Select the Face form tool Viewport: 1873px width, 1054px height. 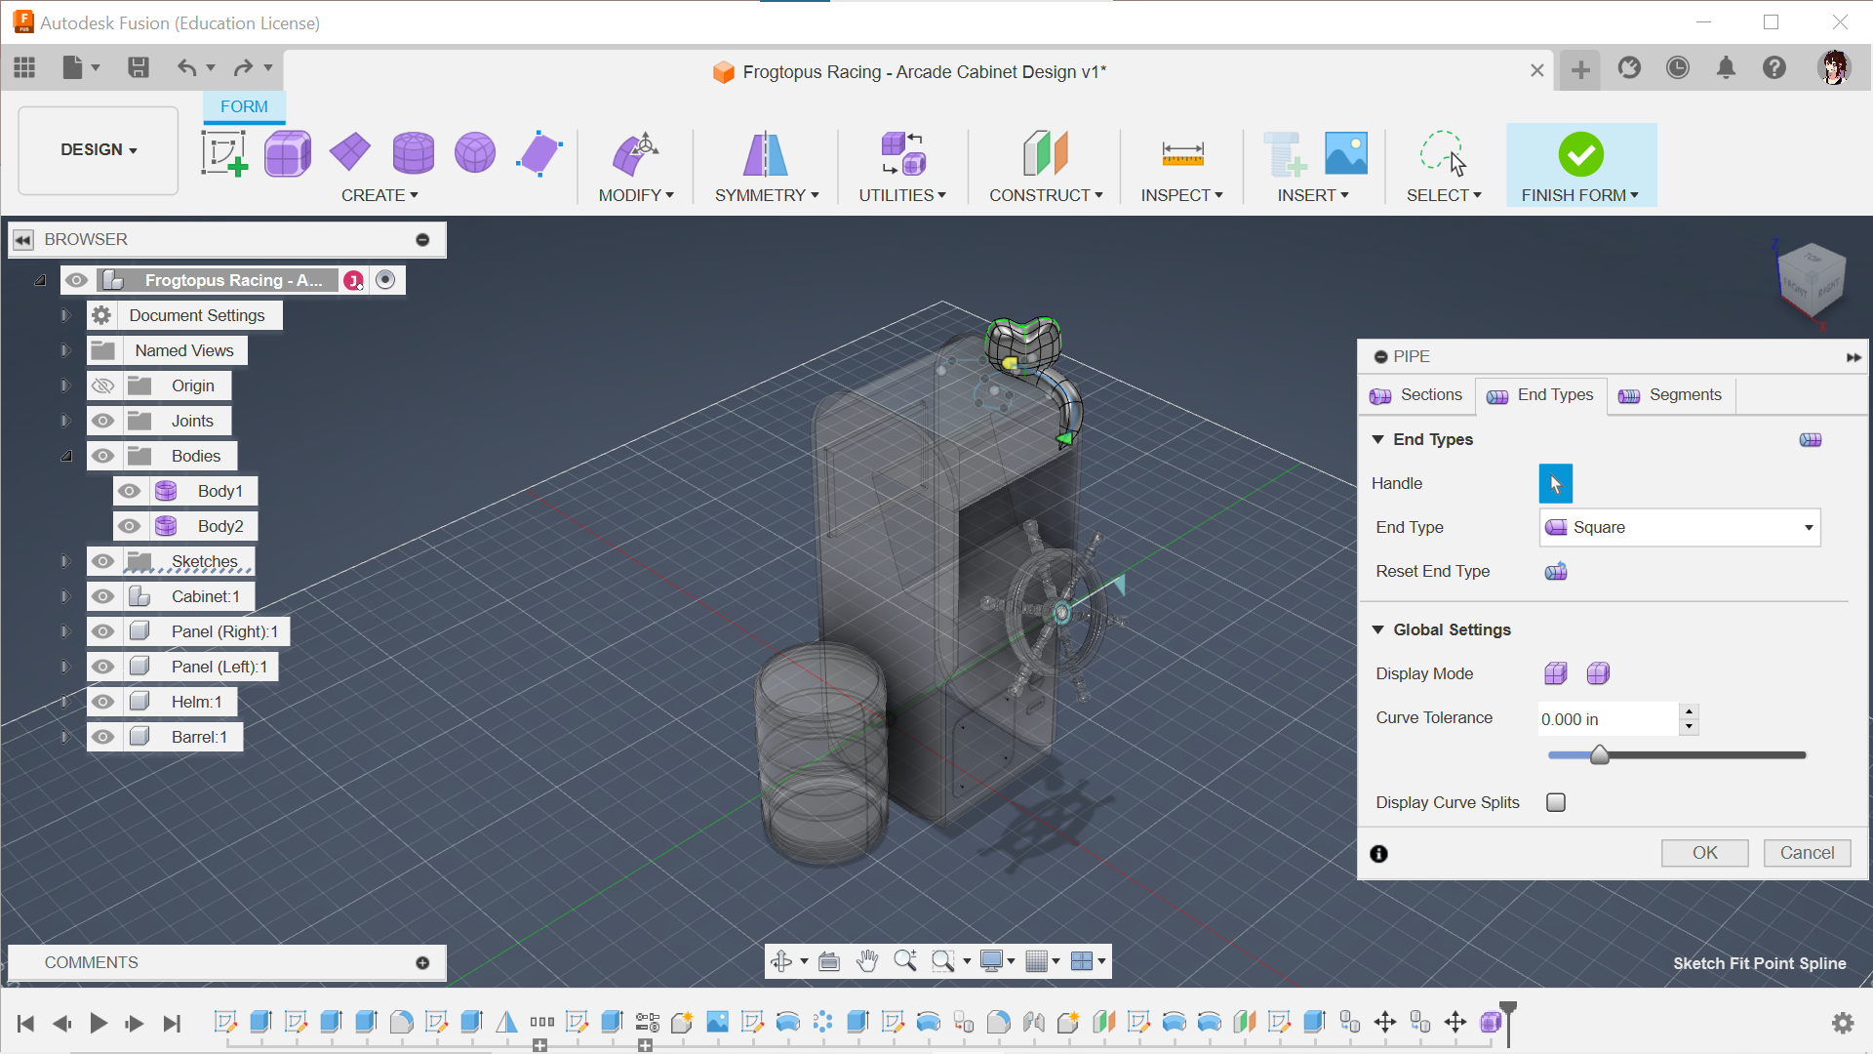pos(538,153)
